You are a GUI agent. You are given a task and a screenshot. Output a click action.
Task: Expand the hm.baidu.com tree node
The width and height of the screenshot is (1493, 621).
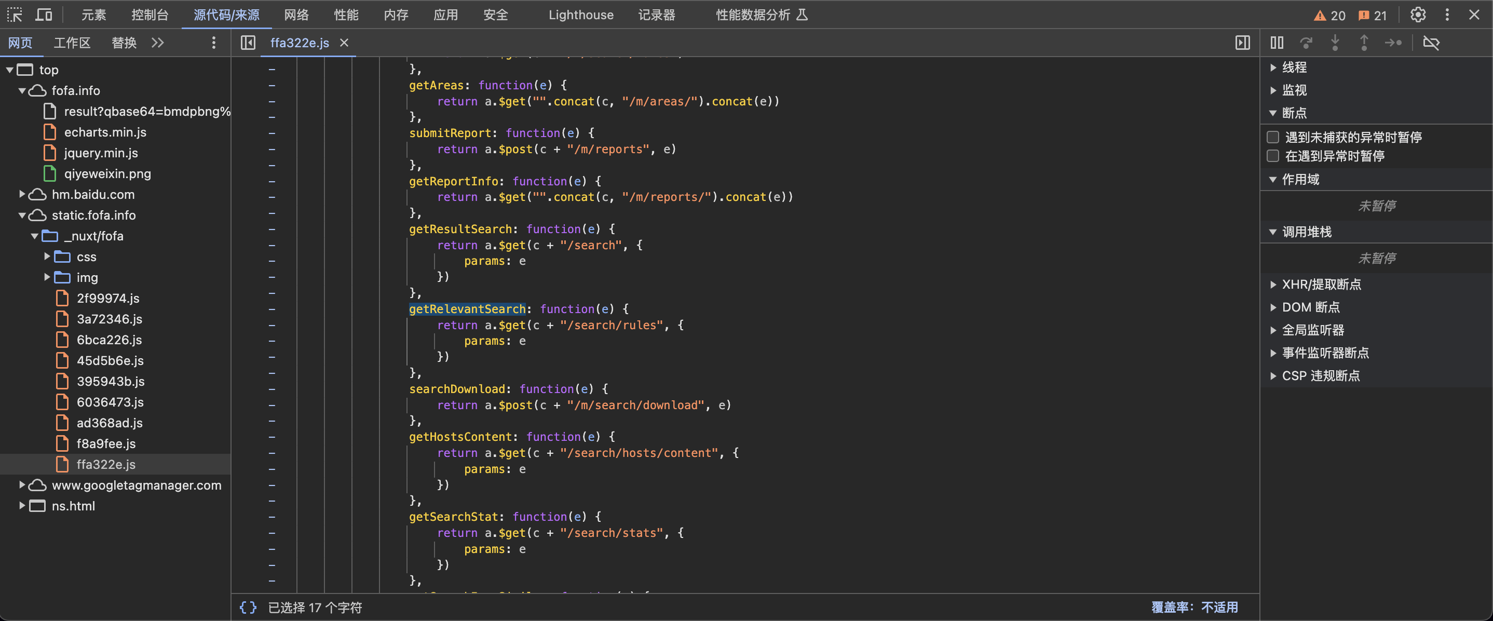tap(22, 194)
